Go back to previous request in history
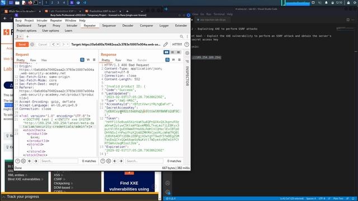Viewport: 358px width, 201px height. [54, 45]
